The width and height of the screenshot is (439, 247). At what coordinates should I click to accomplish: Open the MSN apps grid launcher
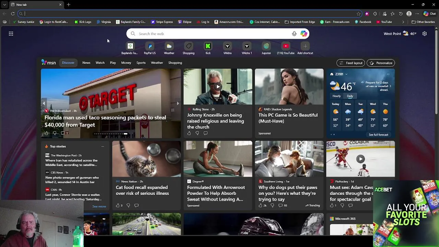[x=11, y=34]
